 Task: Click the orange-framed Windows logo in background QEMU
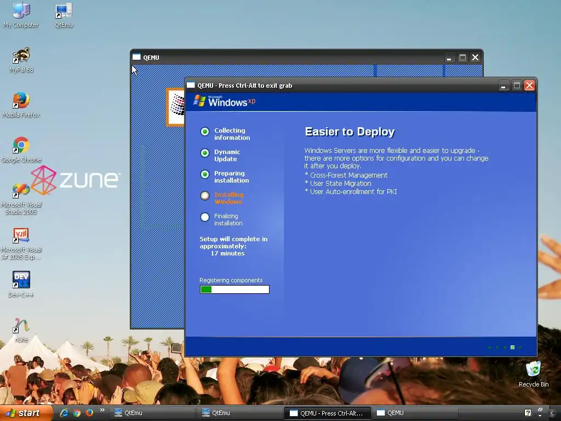176,107
